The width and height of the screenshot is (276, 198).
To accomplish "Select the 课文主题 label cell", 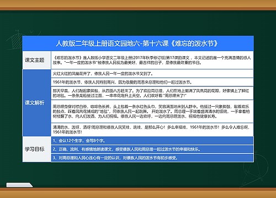I will pyautogui.click(x=36, y=60).
